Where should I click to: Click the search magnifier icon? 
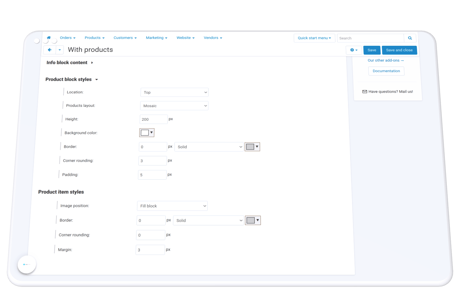pos(410,38)
